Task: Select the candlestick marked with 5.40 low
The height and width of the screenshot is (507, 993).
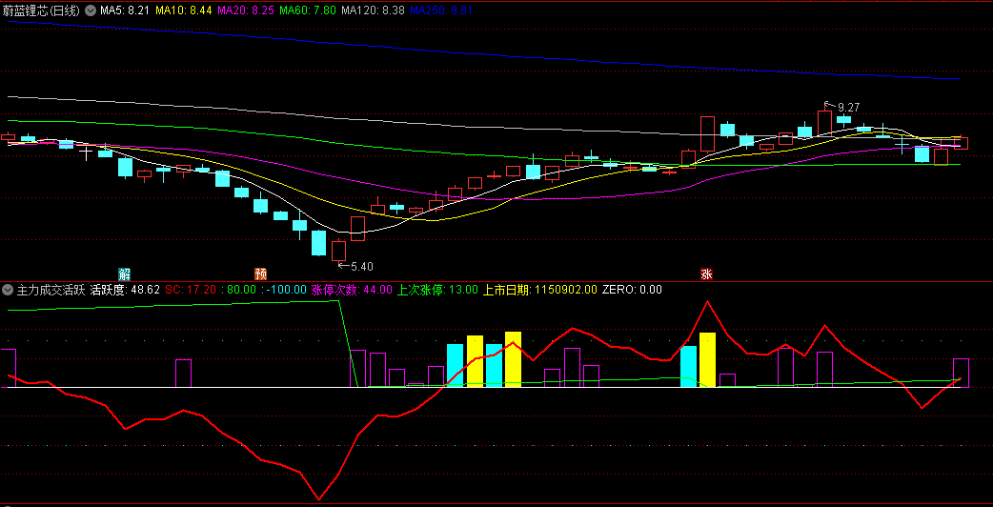Action: coord(338,250)
